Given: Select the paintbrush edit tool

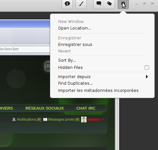Looking at the screenshot, I should [x=81, y=4].
